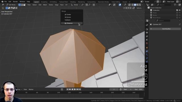Open the viewport View menu
Viewport: 182px width, 102px height.
[x=29, y=5]
